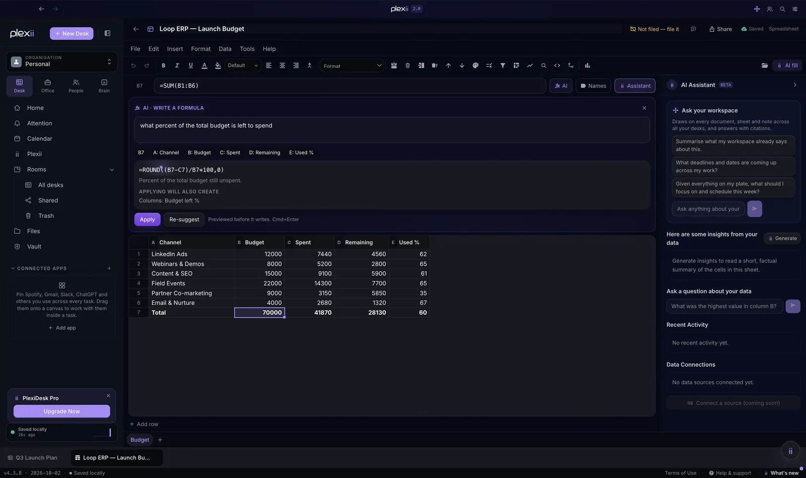Collapse the AI Assistant panel chevron
806x478 pixels.
point(795,85)
